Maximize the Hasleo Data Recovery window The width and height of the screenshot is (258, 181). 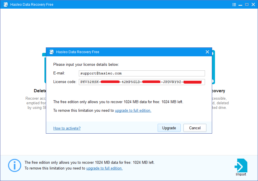pos(247,5)
